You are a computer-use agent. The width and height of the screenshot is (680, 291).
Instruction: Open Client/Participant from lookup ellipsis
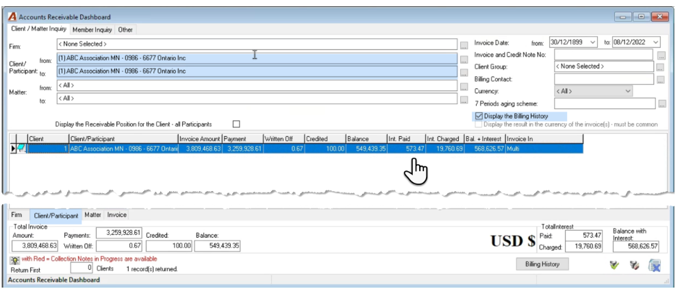[464, 59]
